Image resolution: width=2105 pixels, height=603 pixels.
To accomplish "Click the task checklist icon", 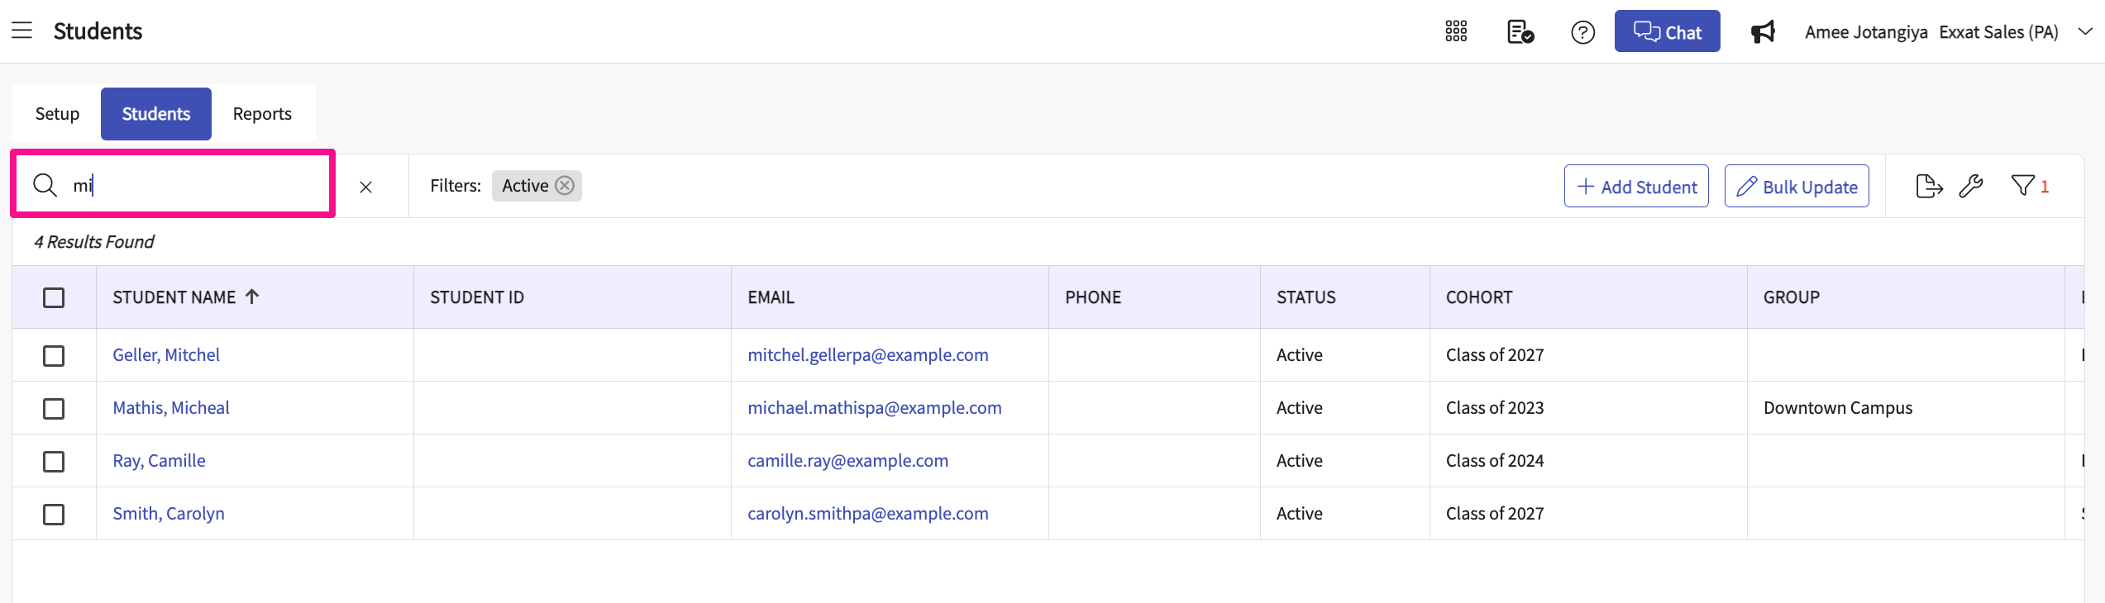I will (x=1520, y=32).
